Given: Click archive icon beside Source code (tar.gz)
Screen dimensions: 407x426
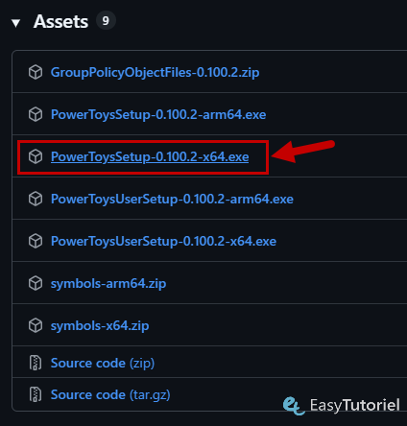Looking at the screenshot, I should (x=36, y=394).
